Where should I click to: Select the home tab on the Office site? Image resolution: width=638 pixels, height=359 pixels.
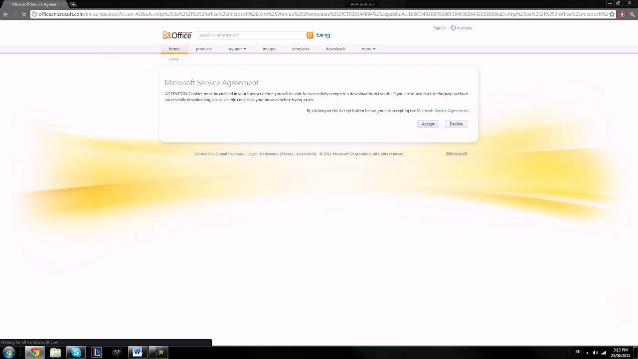tap(174, 49)
